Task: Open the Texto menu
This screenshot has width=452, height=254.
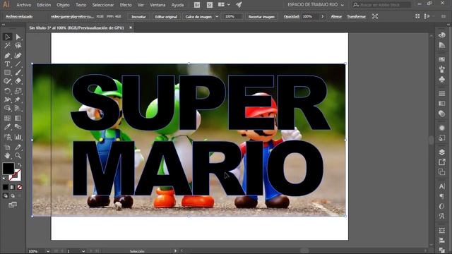Action: pos(81,5)
